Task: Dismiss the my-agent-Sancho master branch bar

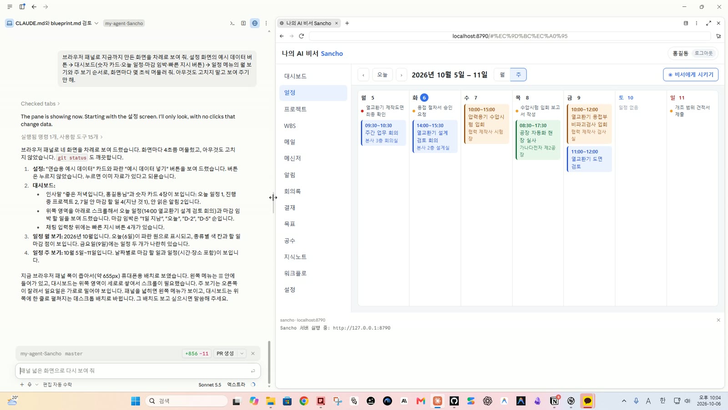Action: click(253, 354)
